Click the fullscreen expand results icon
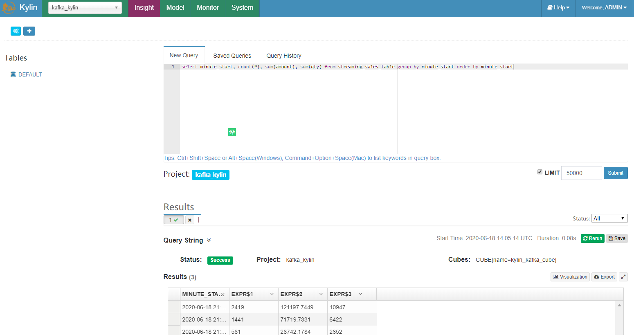 (623, 277)
